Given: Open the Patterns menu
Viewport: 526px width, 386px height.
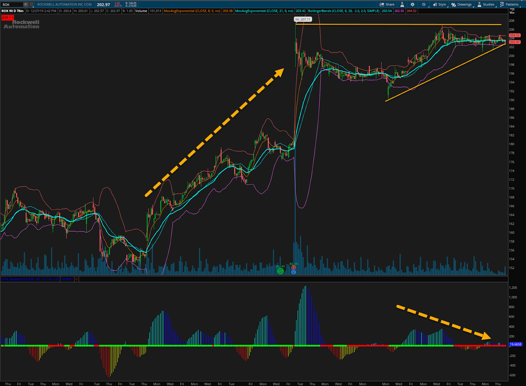Looking at the screenshot, I should coord(509,5).
